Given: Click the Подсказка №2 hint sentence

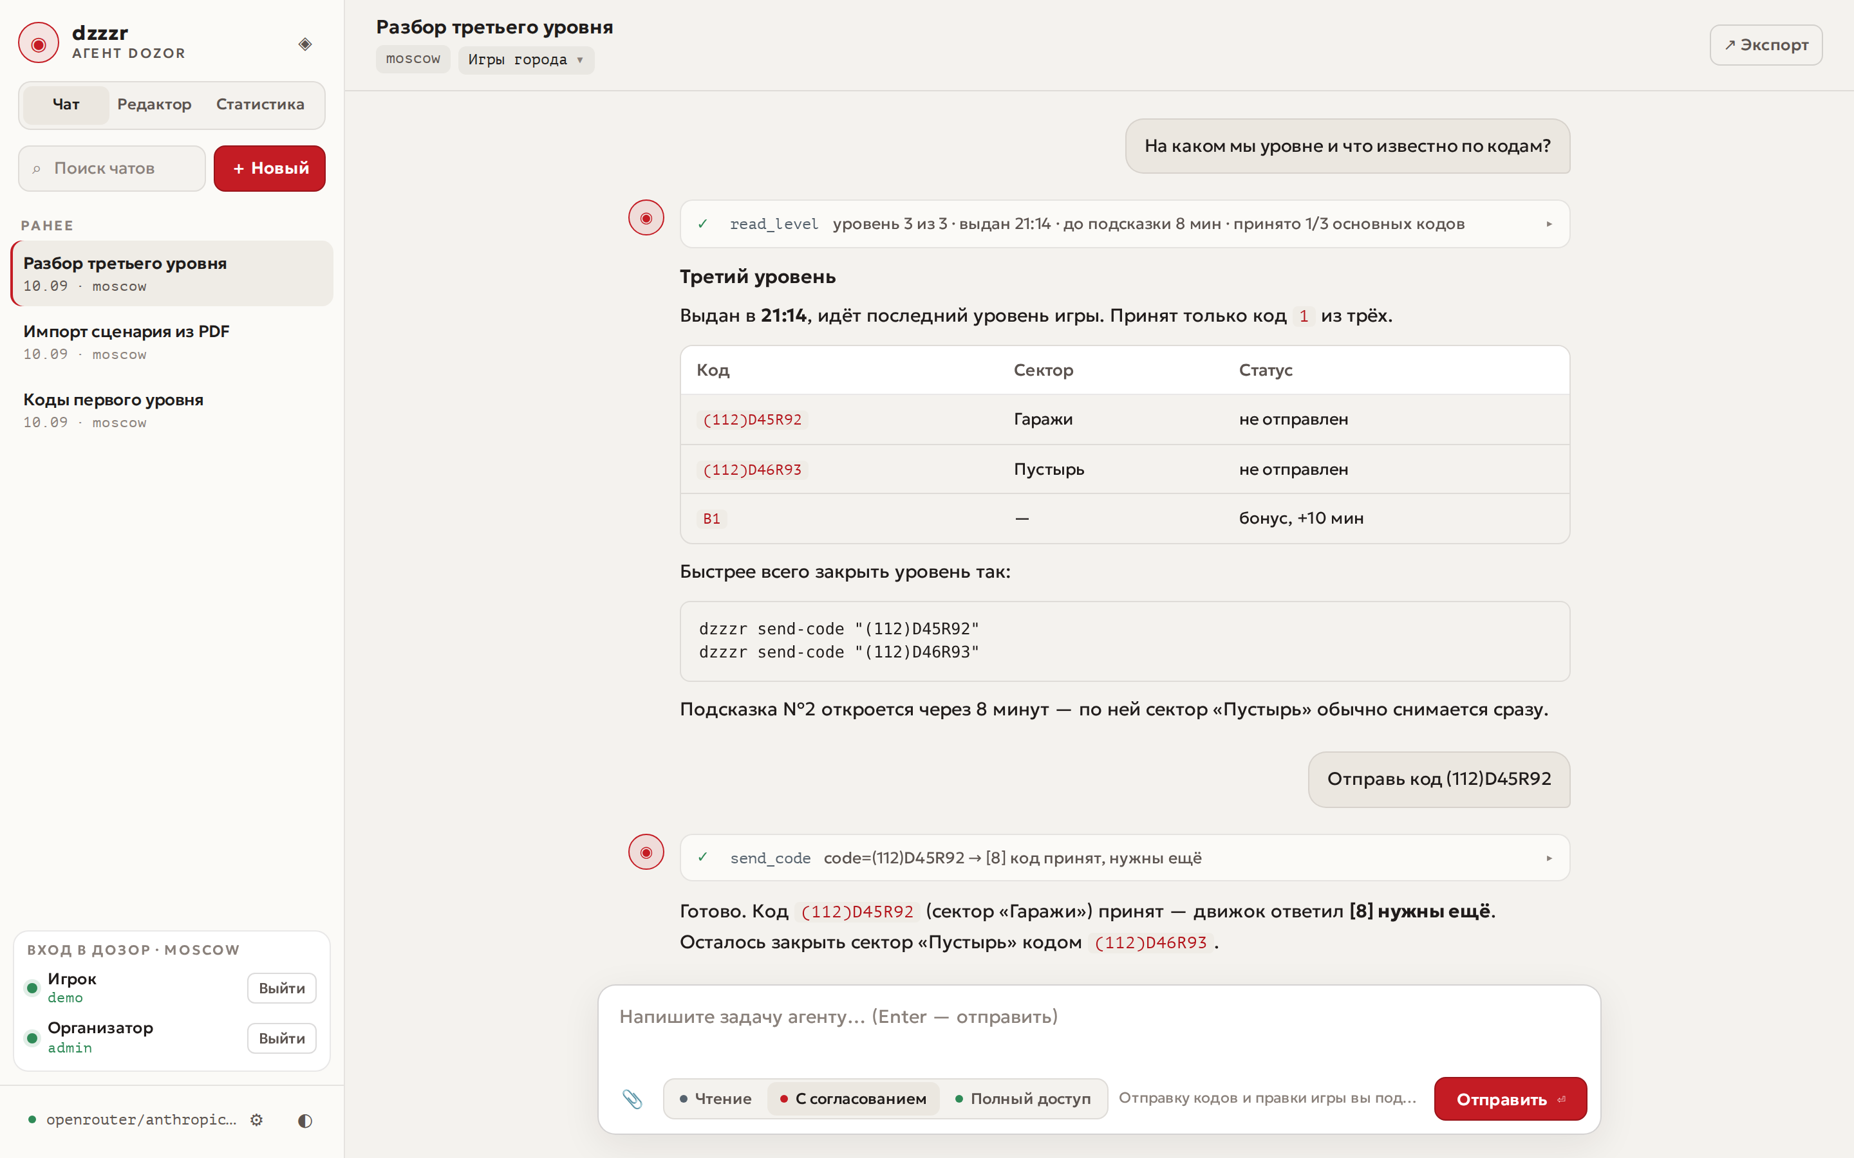Looking at the screenshot, I should (1114, 709).
